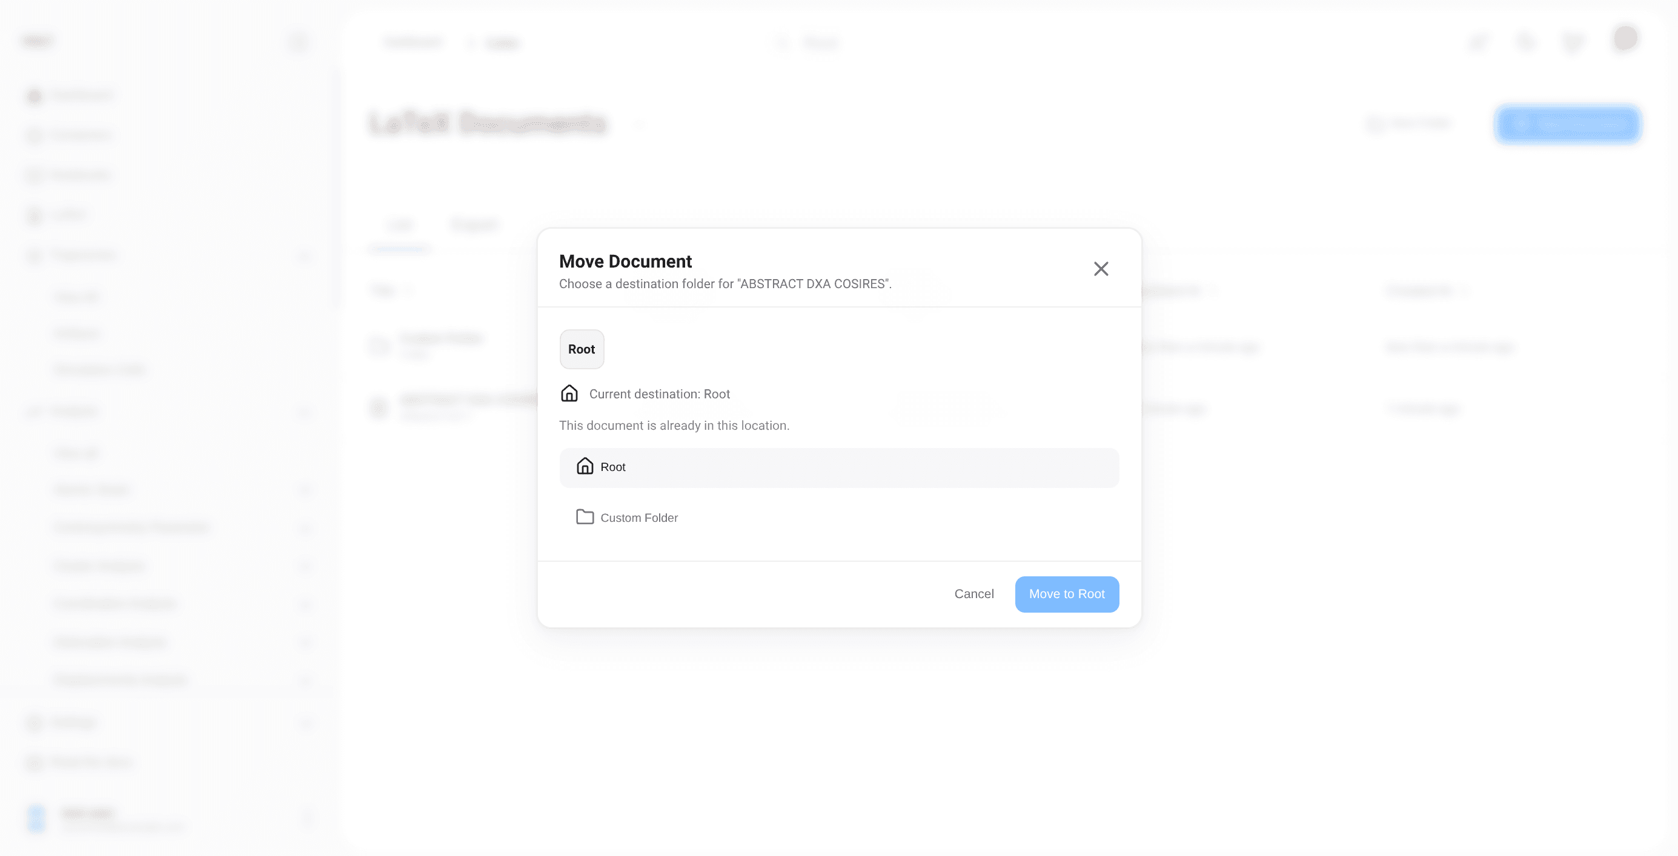Viewport: 1678px width, 856px height.
Task: Choose Custom Folder as destination
Action: [638, 518]
